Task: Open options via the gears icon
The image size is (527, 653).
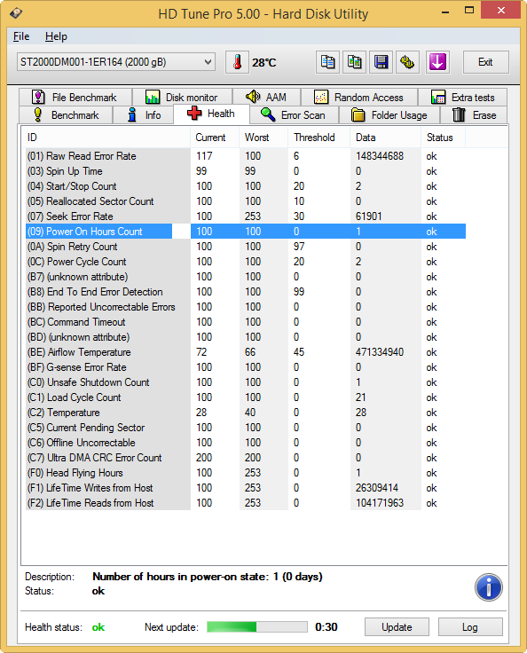Action: [407, 62]
